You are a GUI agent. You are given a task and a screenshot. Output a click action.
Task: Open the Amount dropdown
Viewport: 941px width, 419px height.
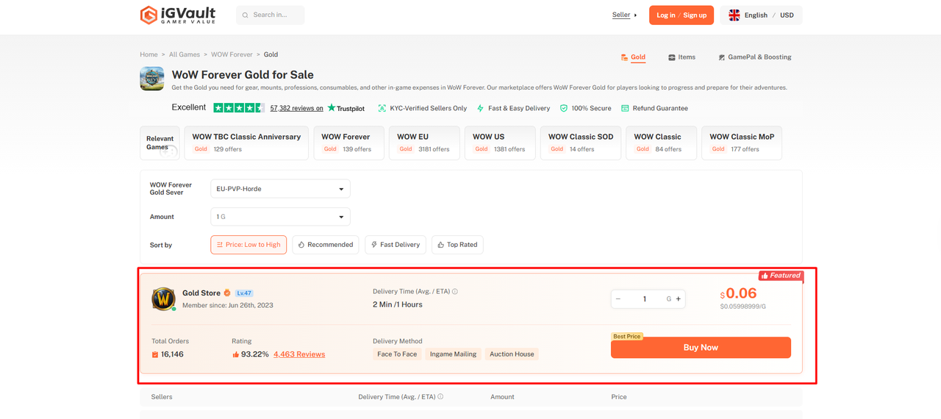pos(280,217)
